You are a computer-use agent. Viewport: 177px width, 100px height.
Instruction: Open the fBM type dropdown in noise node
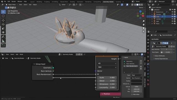coord(107,67)
